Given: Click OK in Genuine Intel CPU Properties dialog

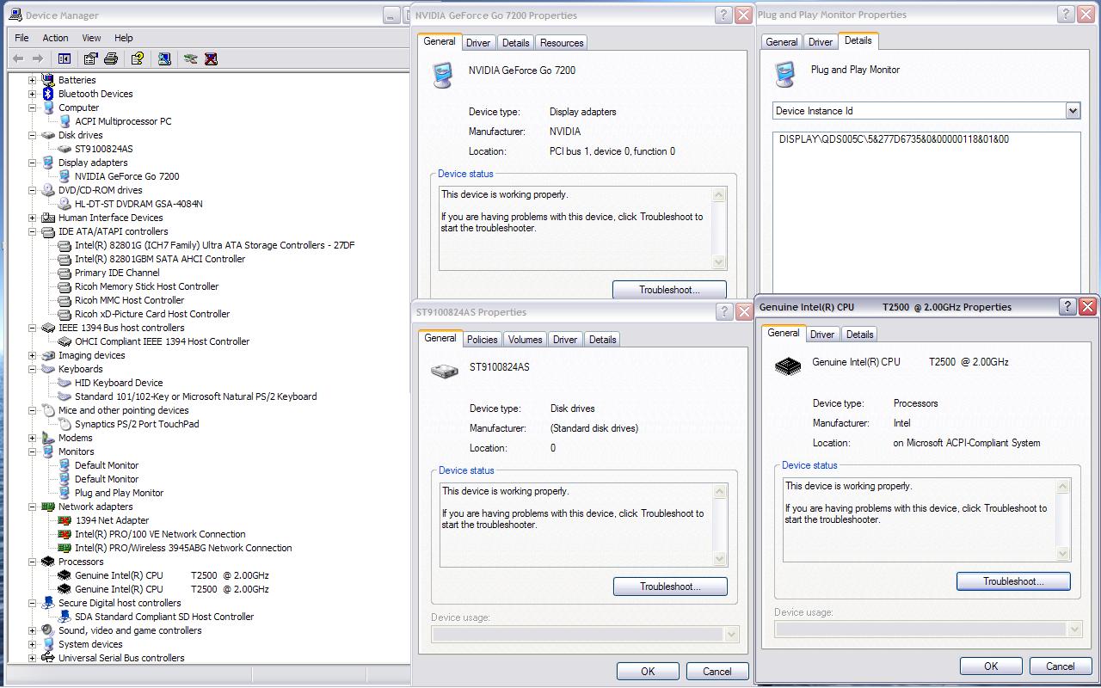Looking at the screenshot, I should click(991, 666).
